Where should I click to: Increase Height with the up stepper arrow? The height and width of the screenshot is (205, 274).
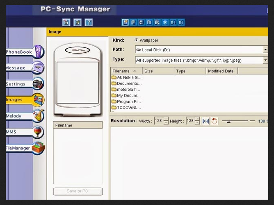[197, 119]
